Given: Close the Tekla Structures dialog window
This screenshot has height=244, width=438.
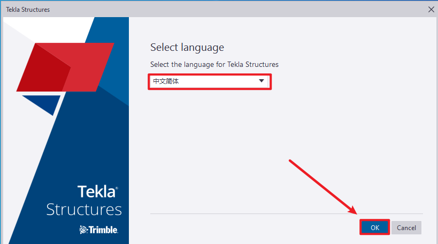Looking at the screenshot, I should (431, 9).
